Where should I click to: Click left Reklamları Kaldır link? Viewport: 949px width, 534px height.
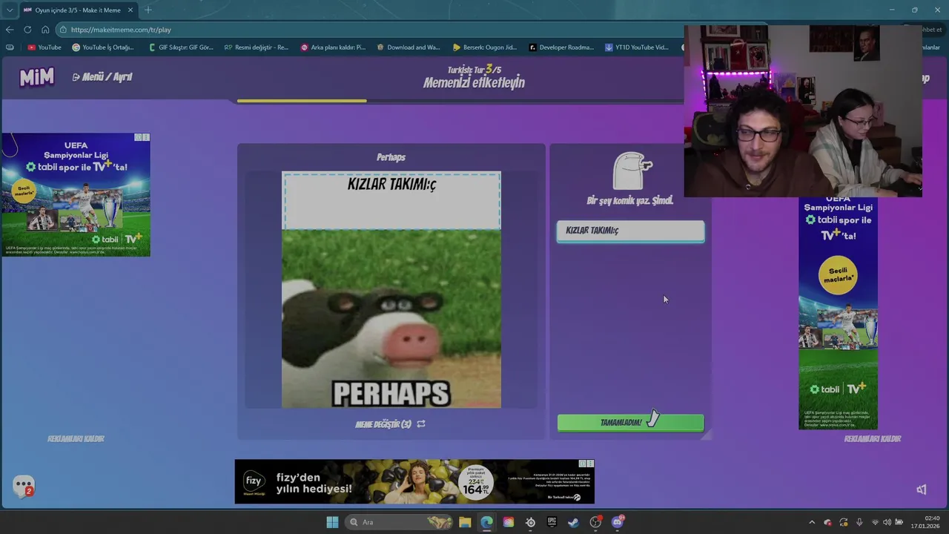click(76, 439)
